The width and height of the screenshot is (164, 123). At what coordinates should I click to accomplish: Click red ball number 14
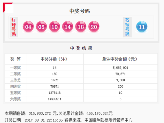click(68, 27)
